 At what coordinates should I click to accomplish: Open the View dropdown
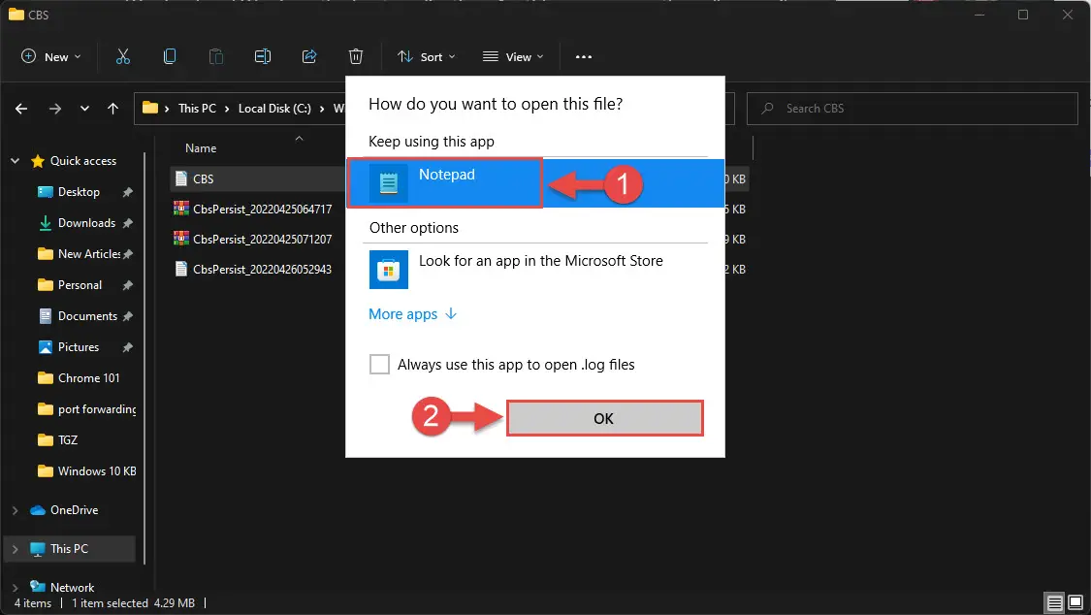pos(513,57)
